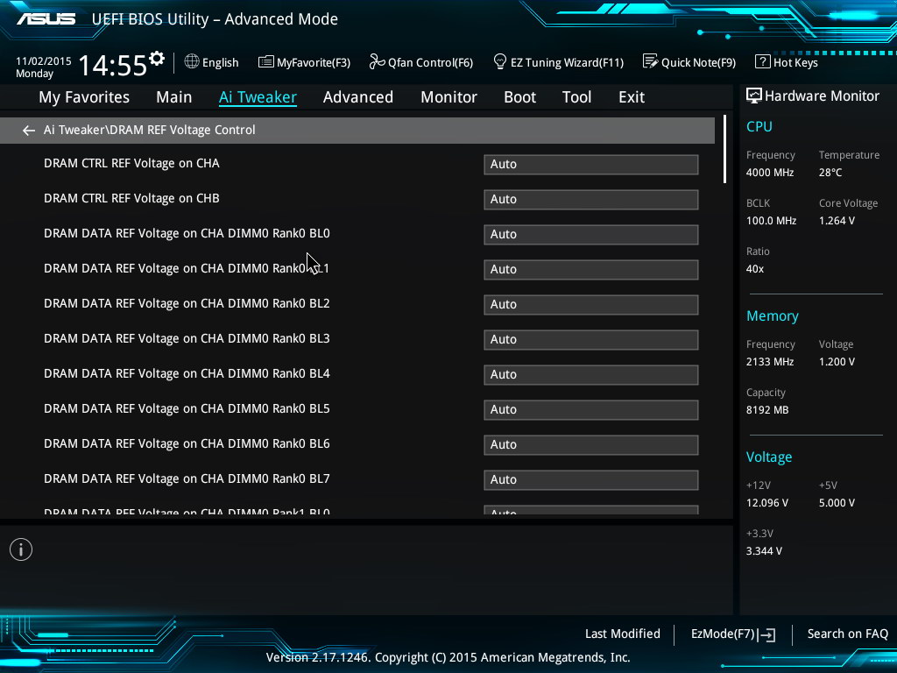897x673 pixels.
Task: Open MyFavorite(F3) list icon
Action: [x=265, y=62]
